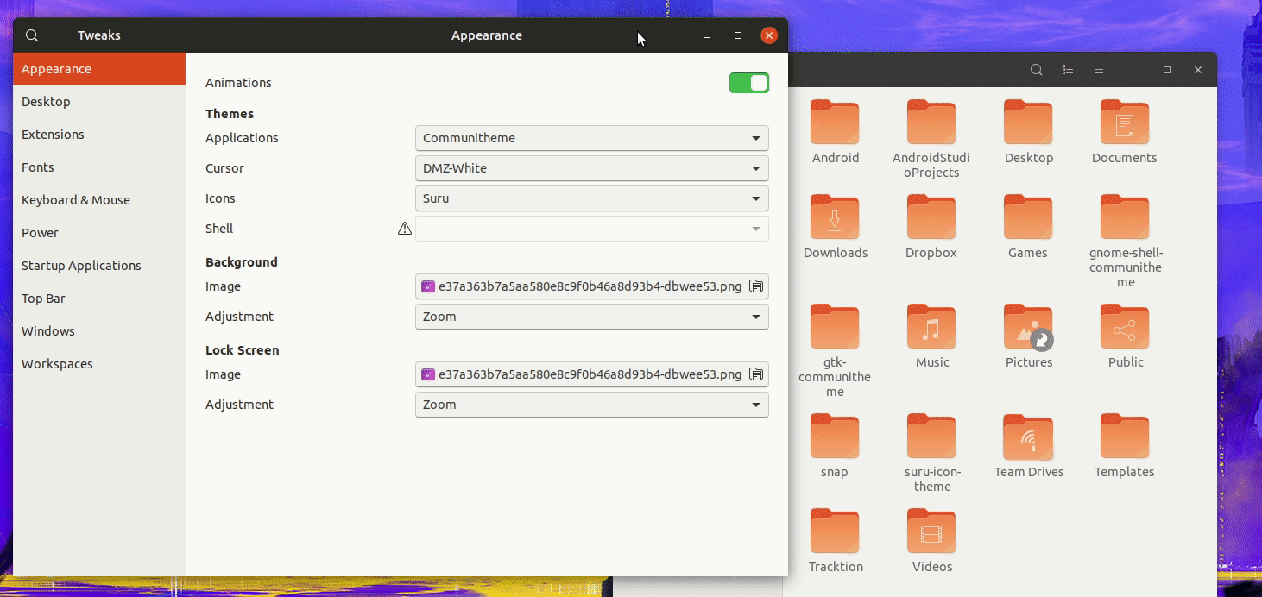Screen dimensions: 1262x597
Task: Close the Files window
Action: (x=1198, y=70)
